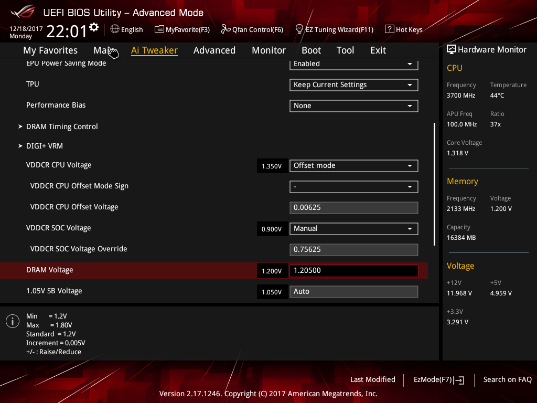This screenshot has width=537, height=403.
Task: Open VDDCR CPU Voltage Offset mode dropdown
Action: tap(354, 166)
